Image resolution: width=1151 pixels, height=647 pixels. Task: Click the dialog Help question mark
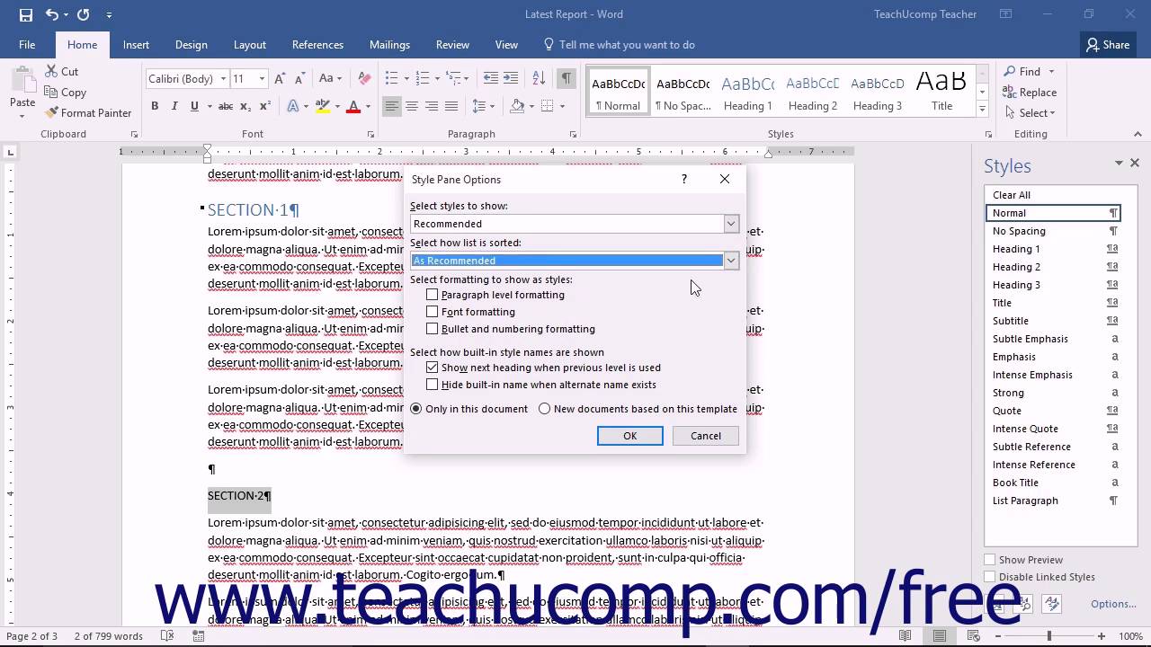click(x=684, y=179)
